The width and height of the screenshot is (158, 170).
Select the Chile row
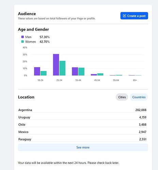click(x=82, y=124)
